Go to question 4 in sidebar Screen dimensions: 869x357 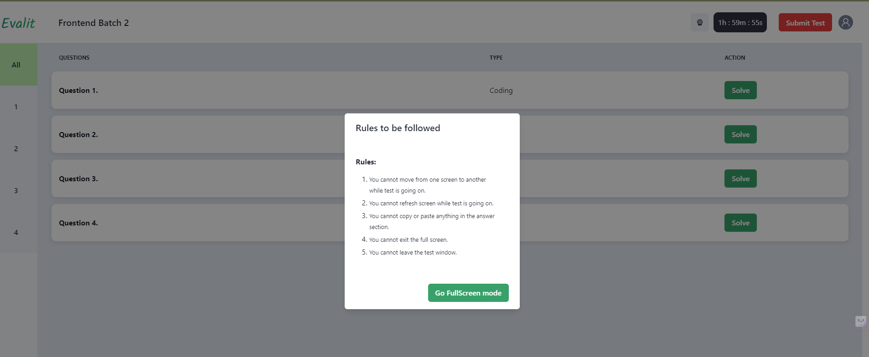click(16, 232)
